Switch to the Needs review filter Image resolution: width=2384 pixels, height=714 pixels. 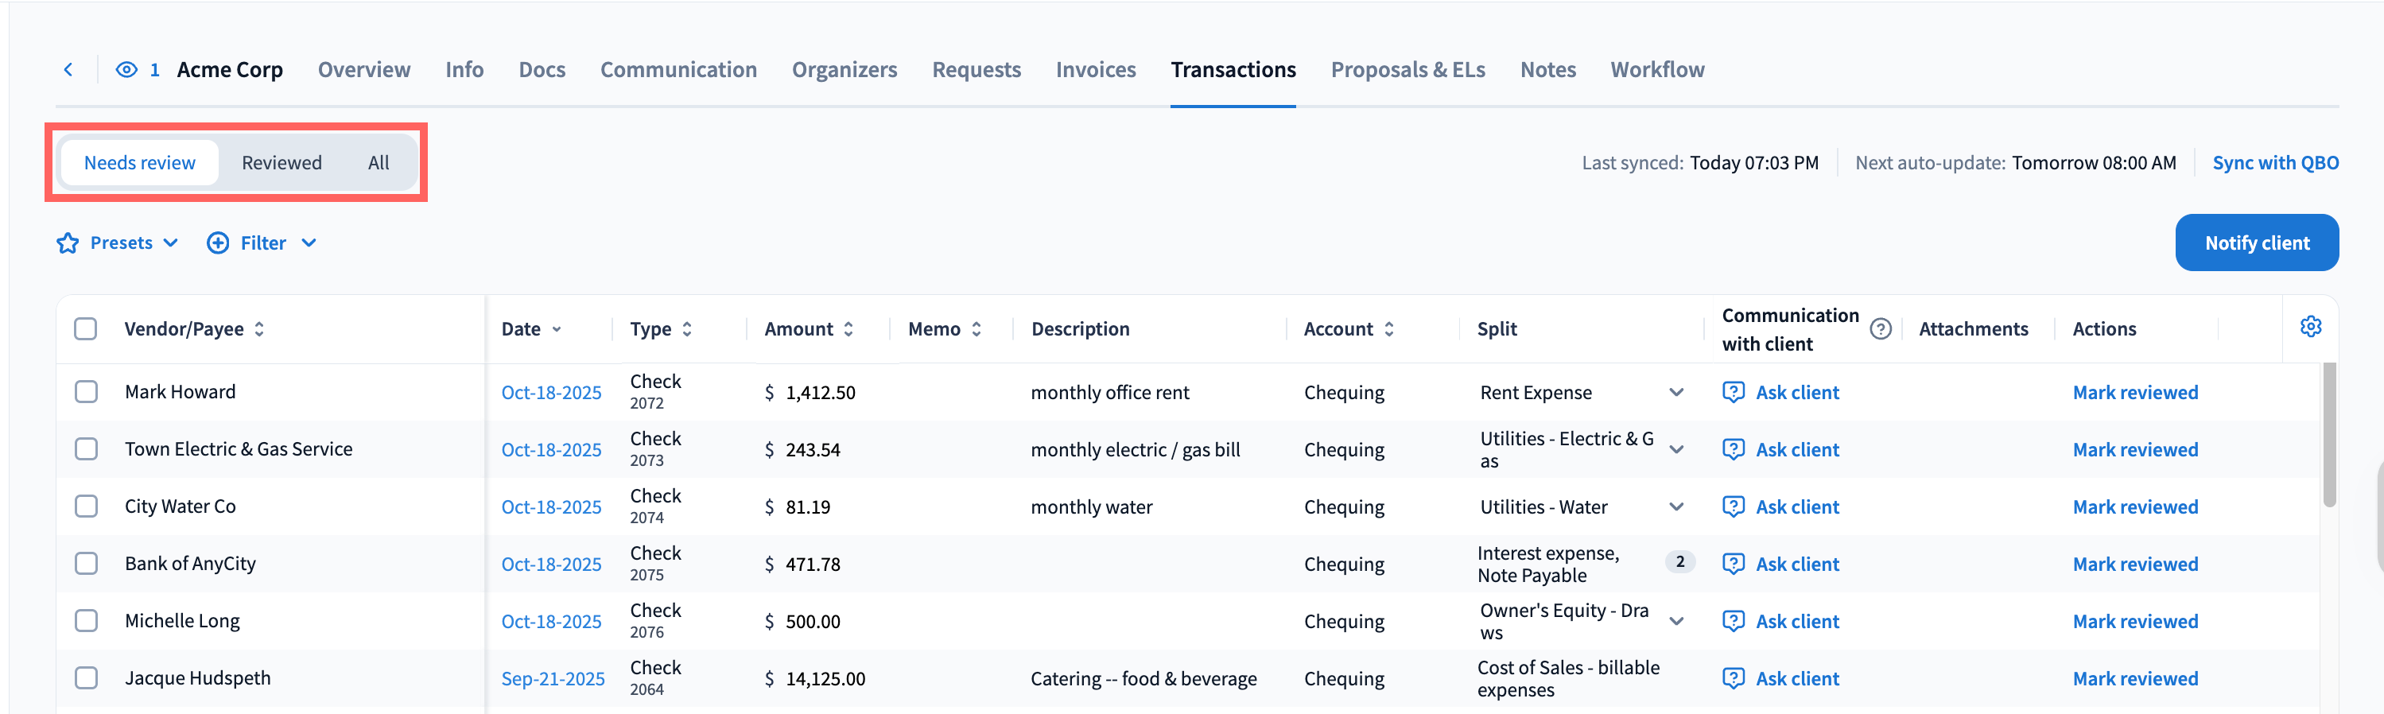coord(140,163)
